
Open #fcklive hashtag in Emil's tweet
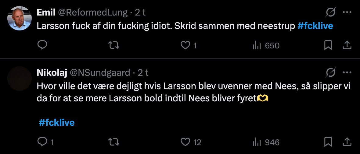315,26
